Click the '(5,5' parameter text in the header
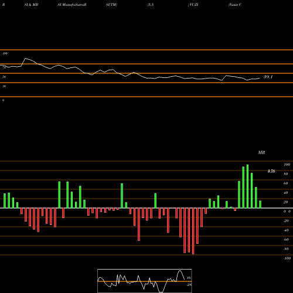This screenshot has width=293, height=293. click(x=151, y=5)
